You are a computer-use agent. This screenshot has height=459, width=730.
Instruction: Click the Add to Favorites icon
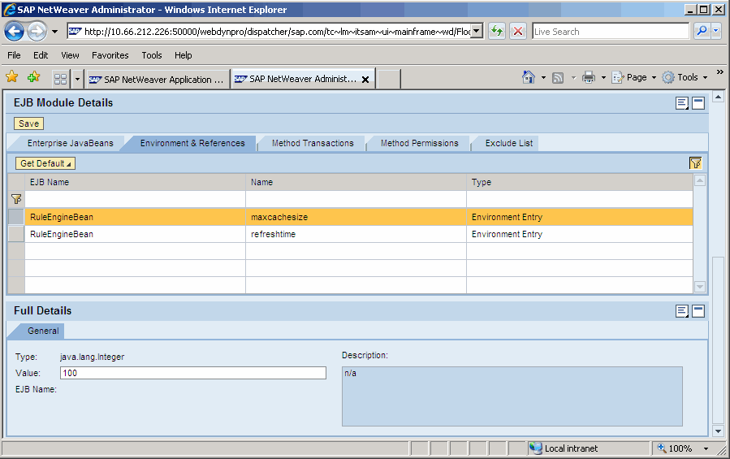pyautogui.click(x=33, y=77)
